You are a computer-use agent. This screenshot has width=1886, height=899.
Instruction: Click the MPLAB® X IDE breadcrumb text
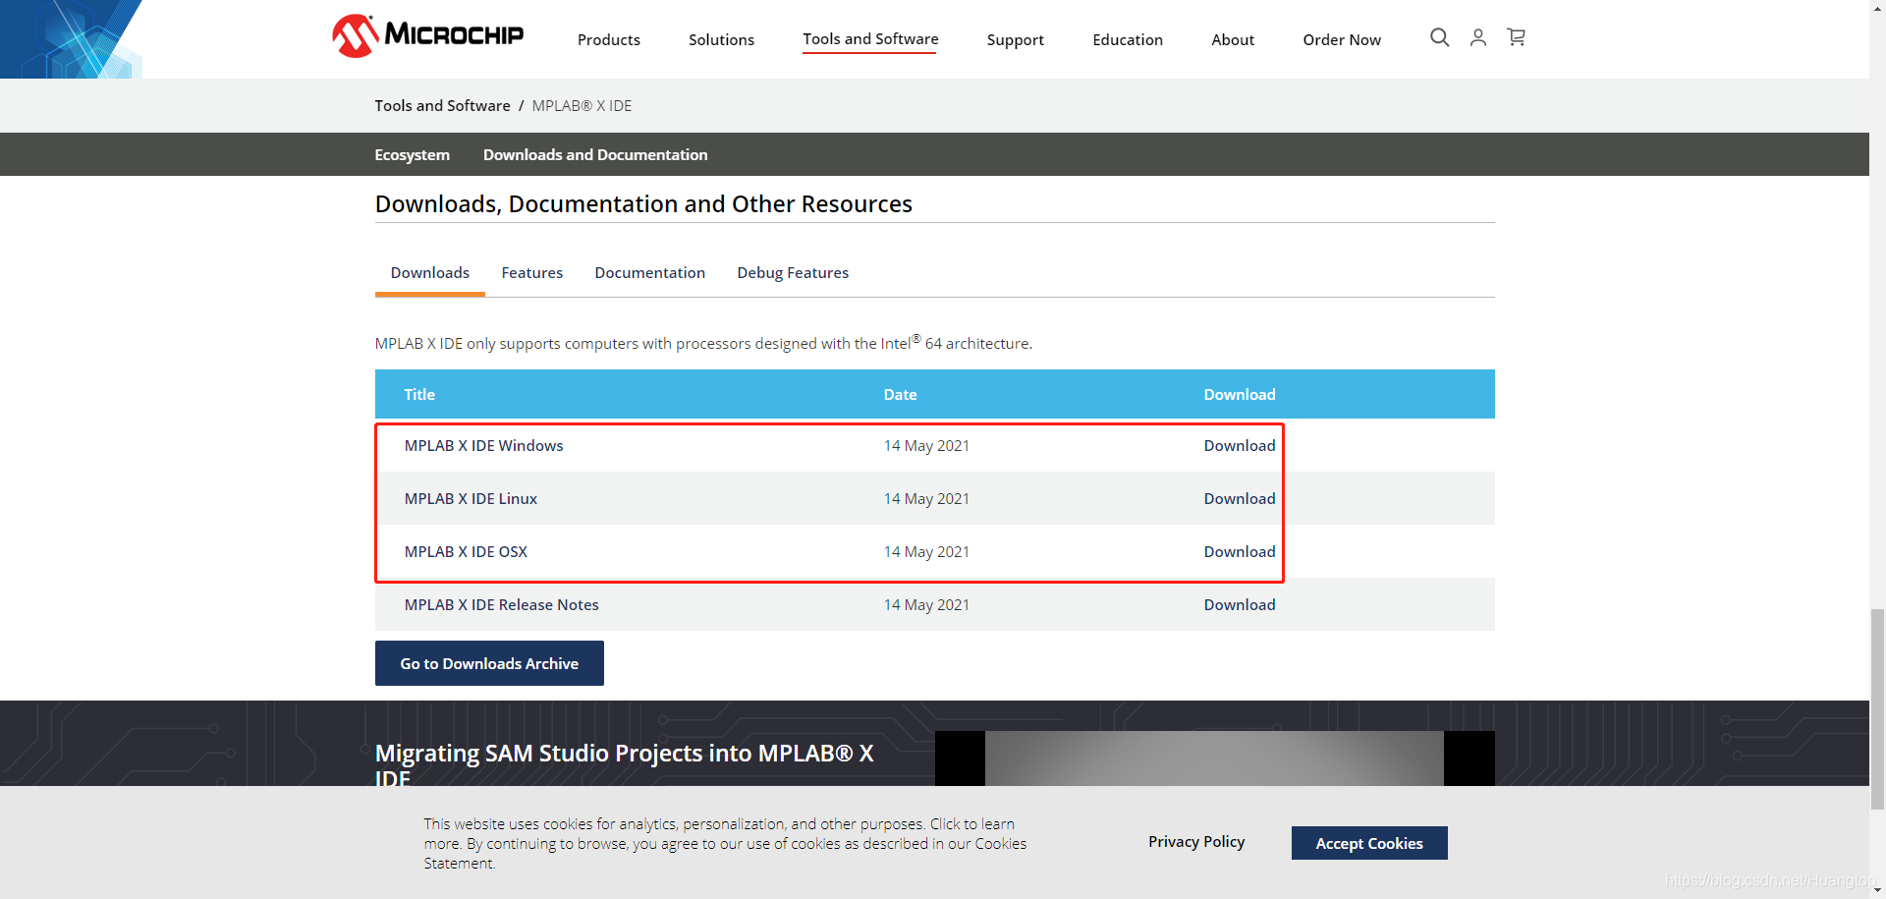coord(582,105)
